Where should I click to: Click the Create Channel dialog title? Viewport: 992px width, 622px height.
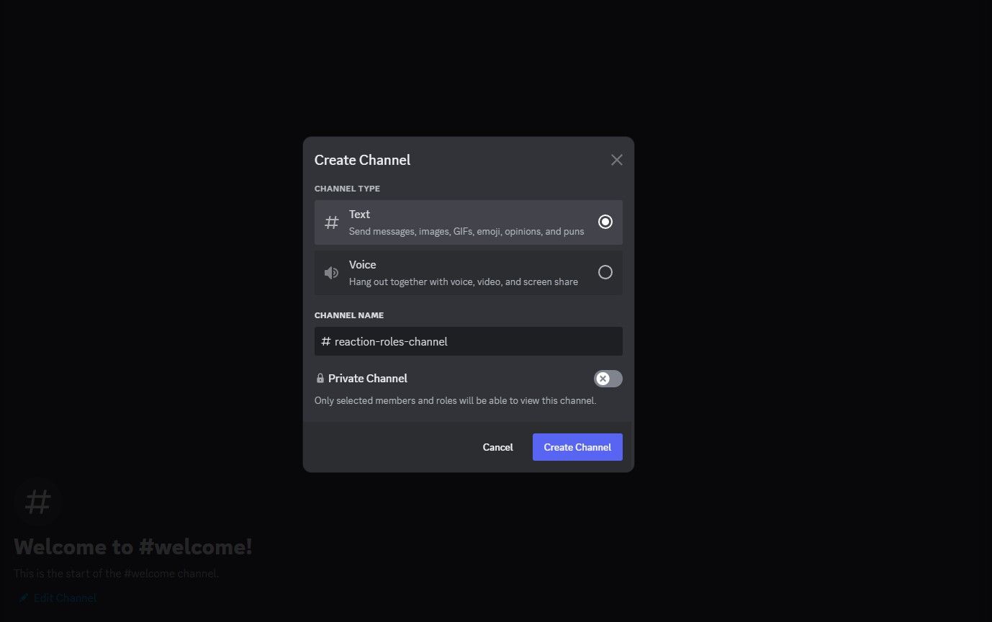tap(362, 160)
